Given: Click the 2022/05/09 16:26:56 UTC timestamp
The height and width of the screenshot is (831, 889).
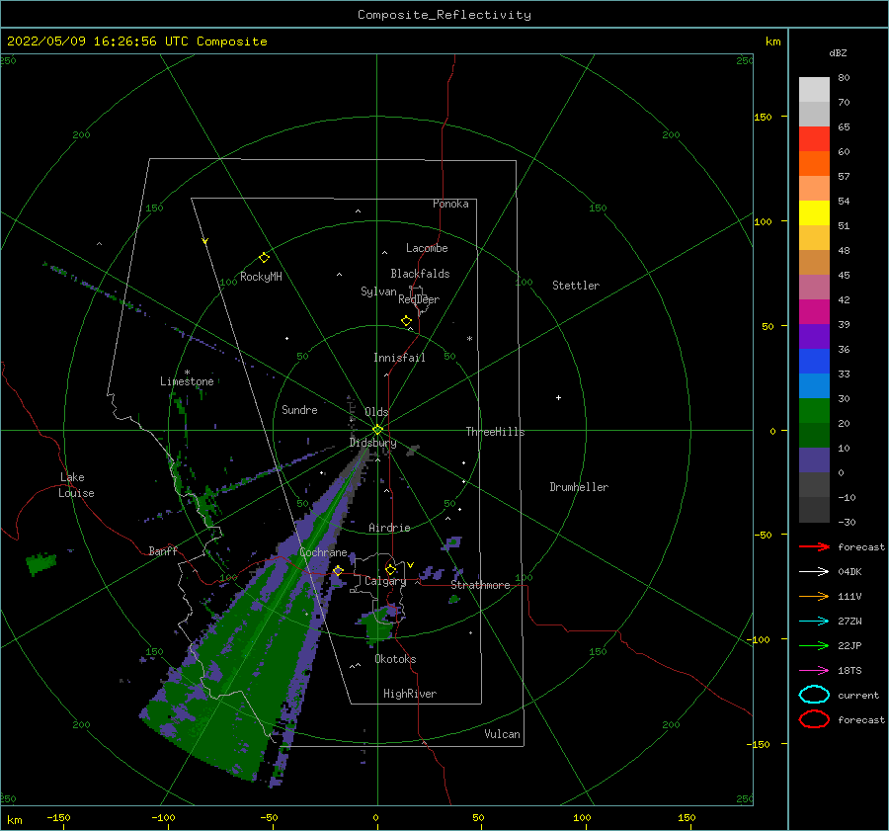Looking at the screenshot, I should pyautogui.click(x=97, y=42).
